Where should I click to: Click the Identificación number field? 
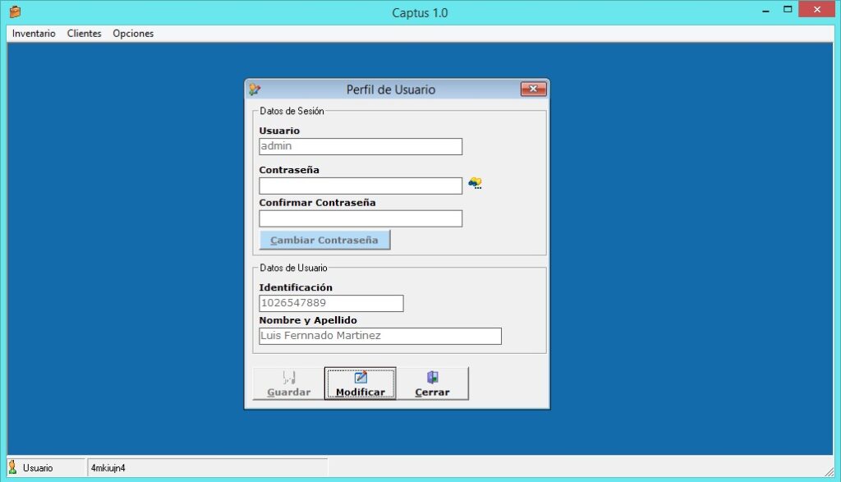(331, 303)
